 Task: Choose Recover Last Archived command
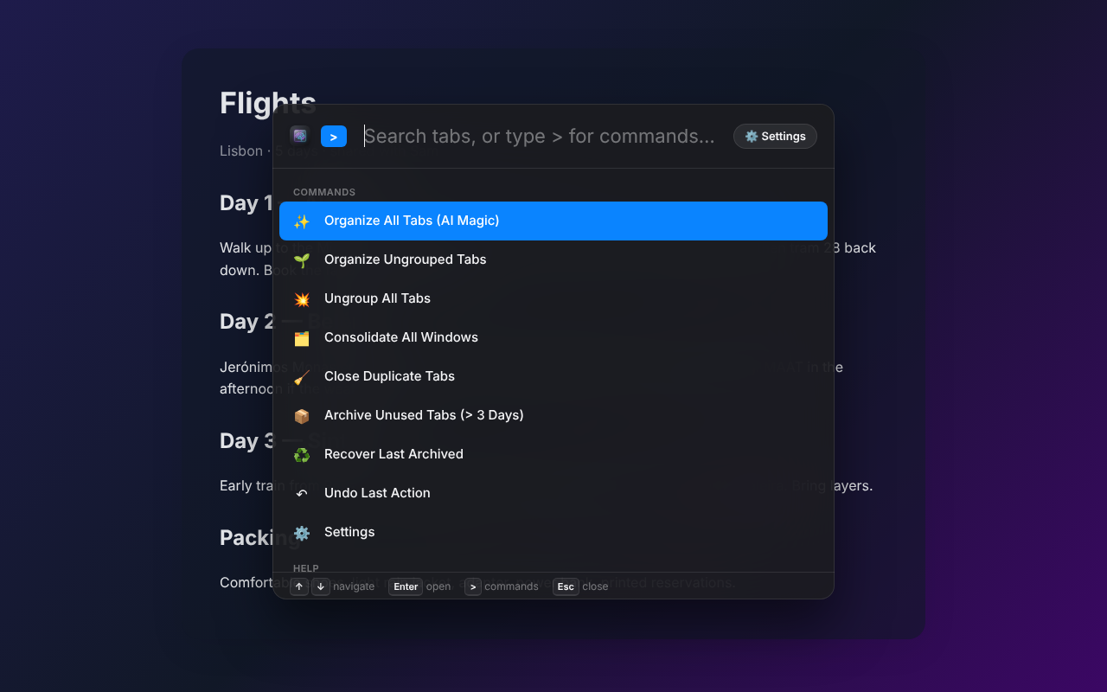(x=553, y=454)
